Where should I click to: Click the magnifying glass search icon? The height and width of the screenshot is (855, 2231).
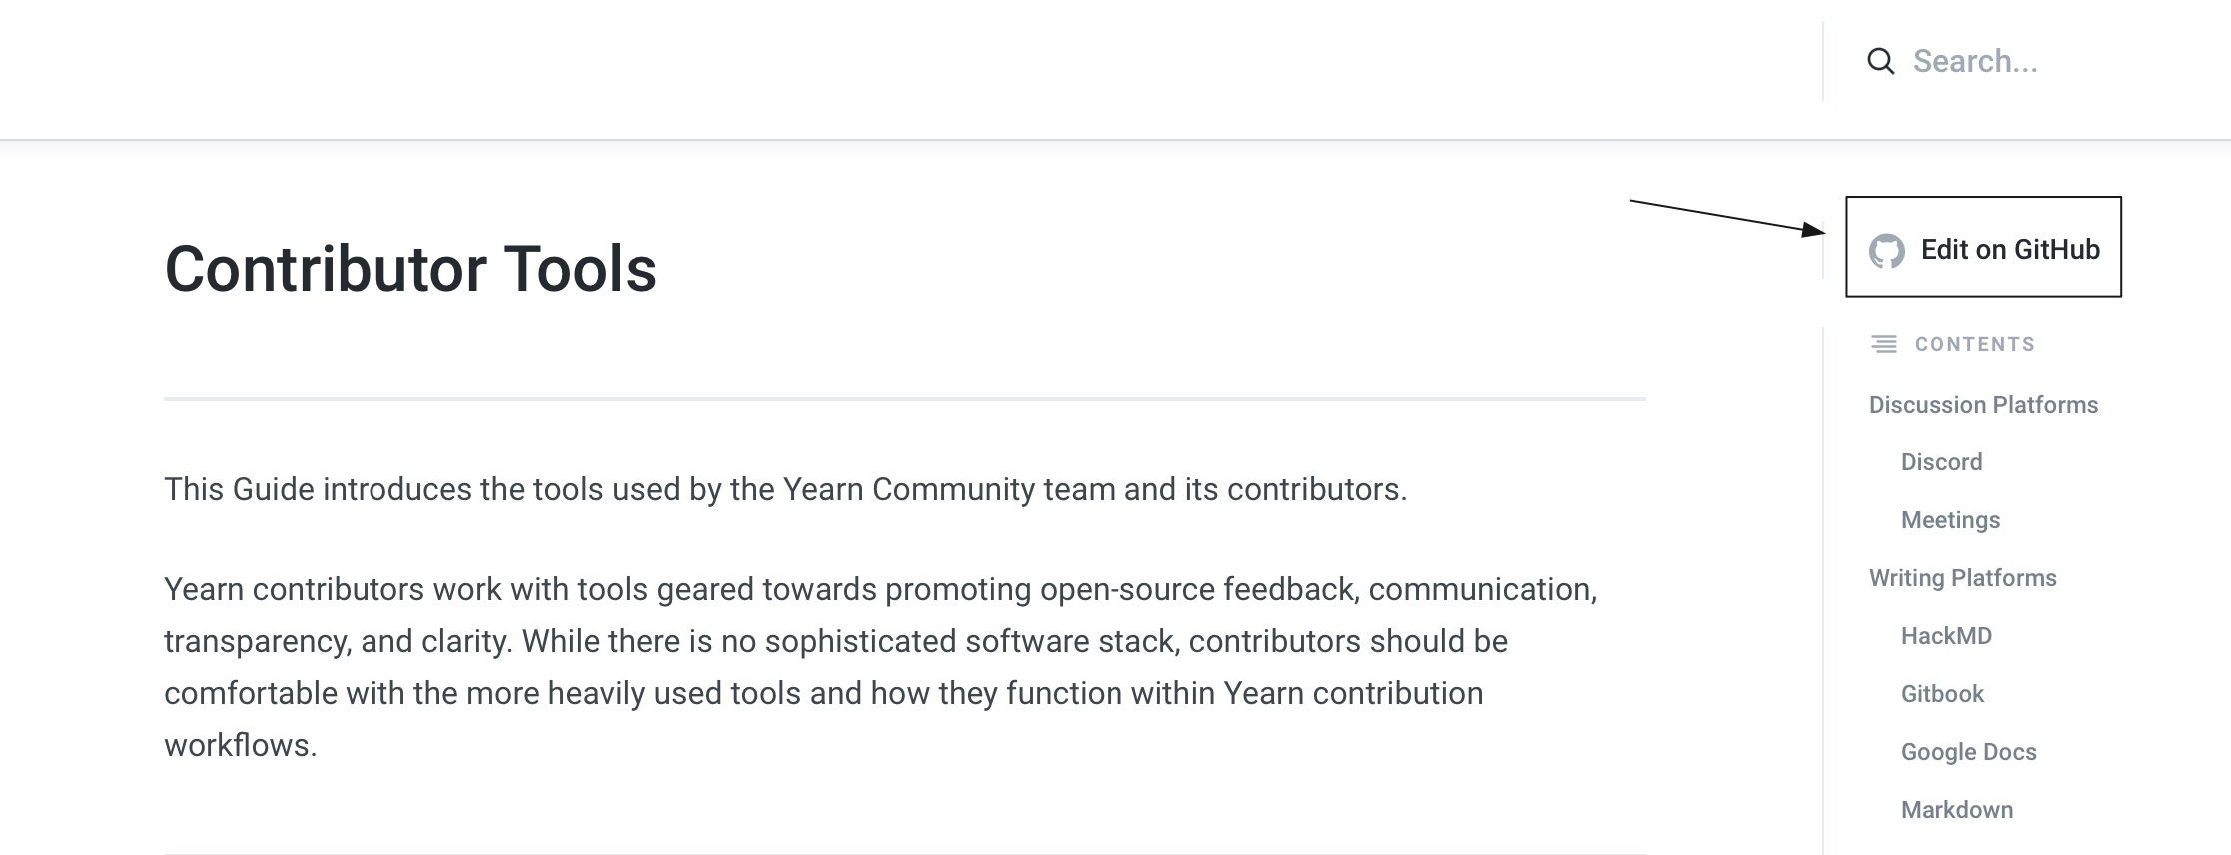click(1881, 62)
